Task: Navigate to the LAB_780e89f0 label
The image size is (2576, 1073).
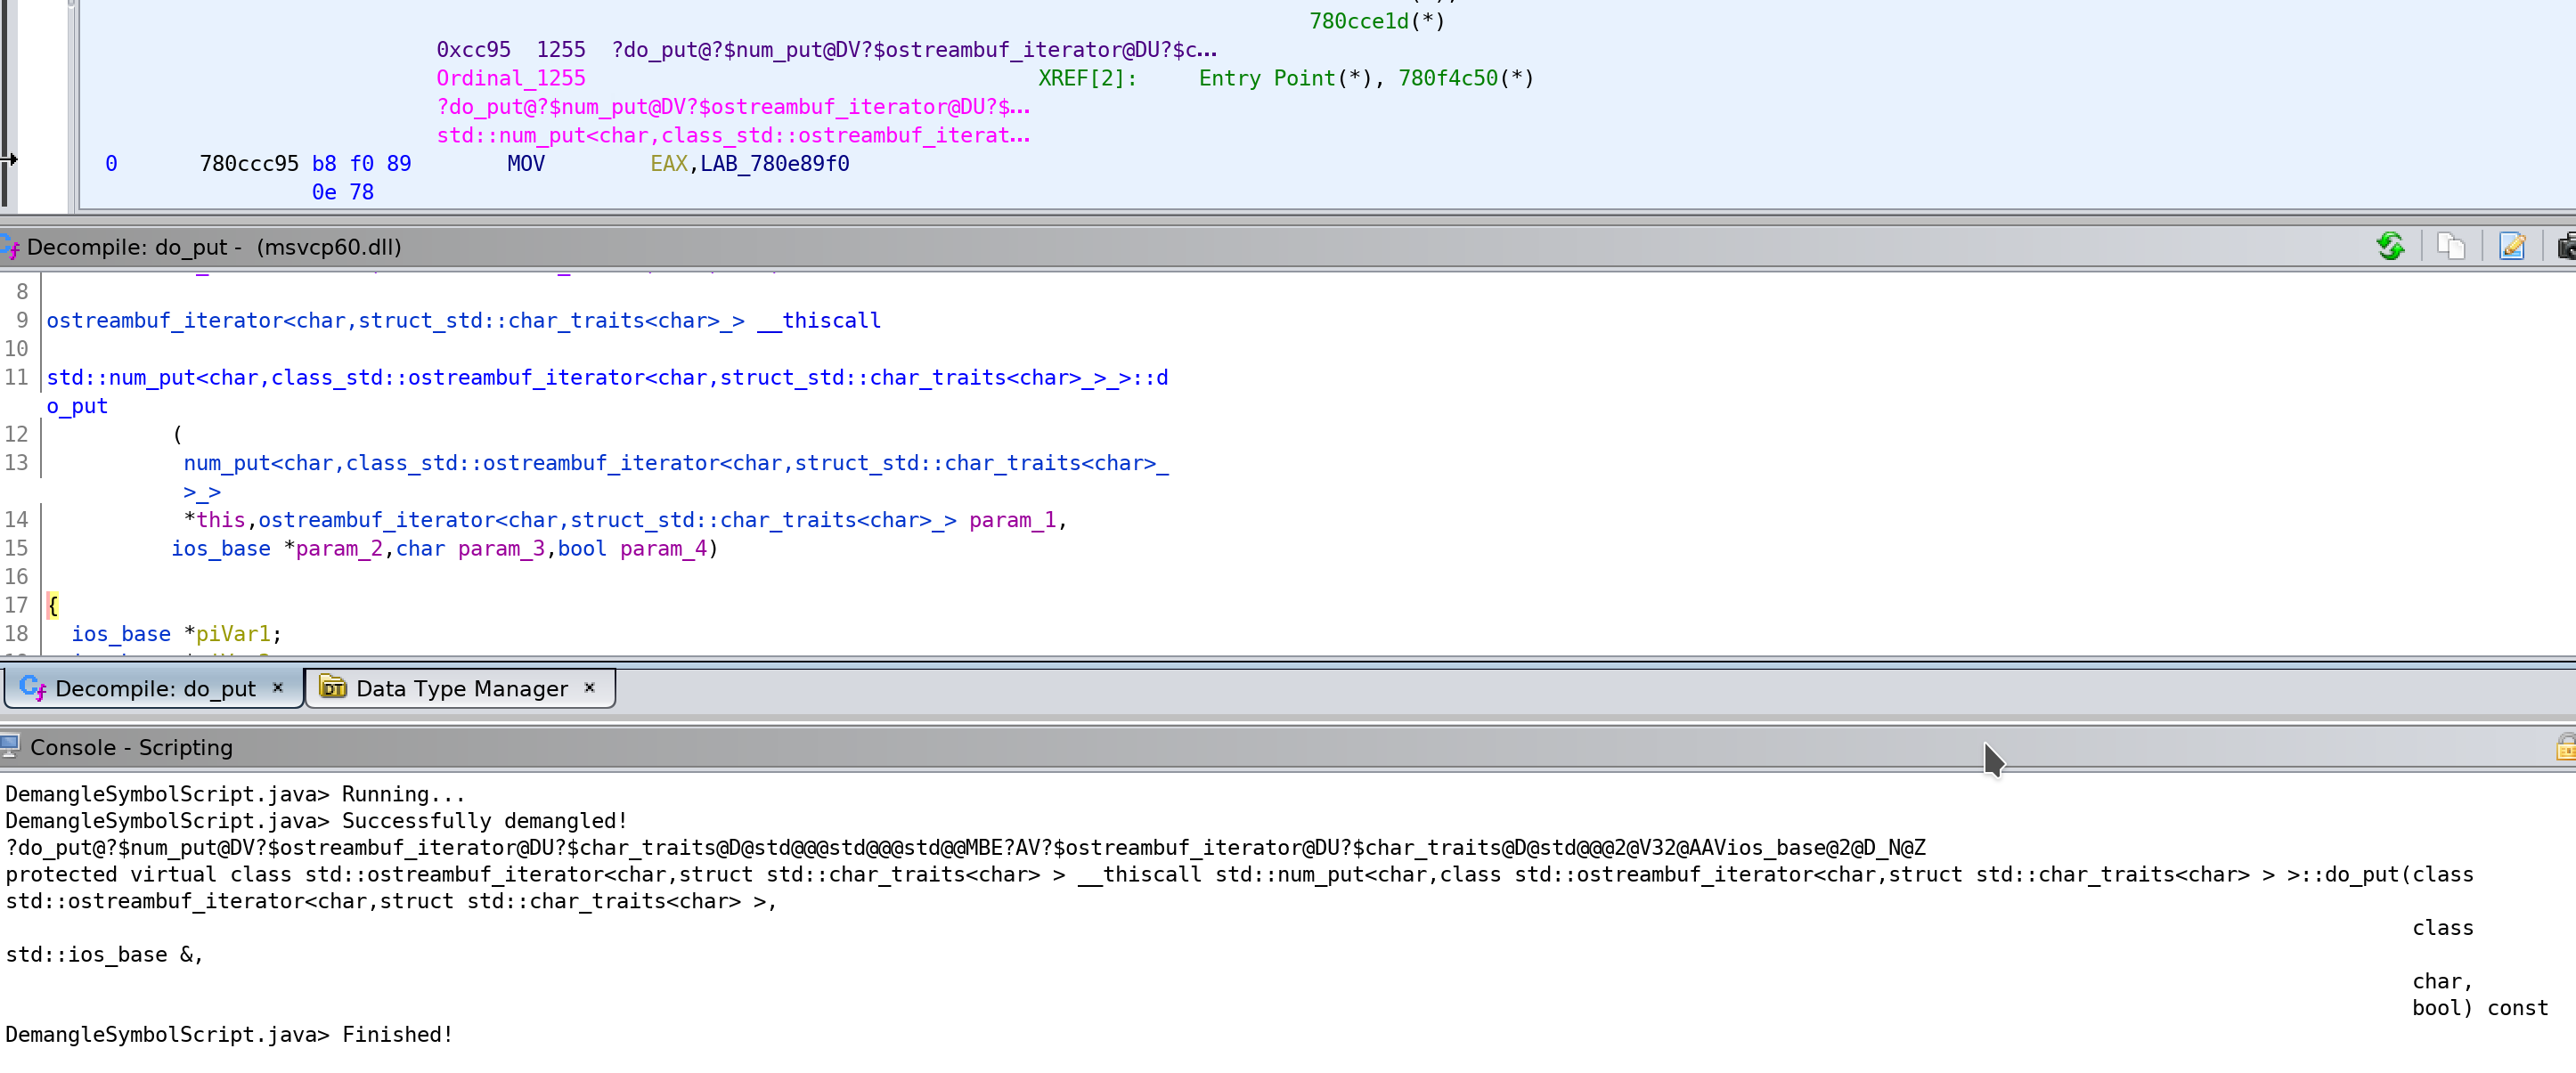Action: coord(775,164)
